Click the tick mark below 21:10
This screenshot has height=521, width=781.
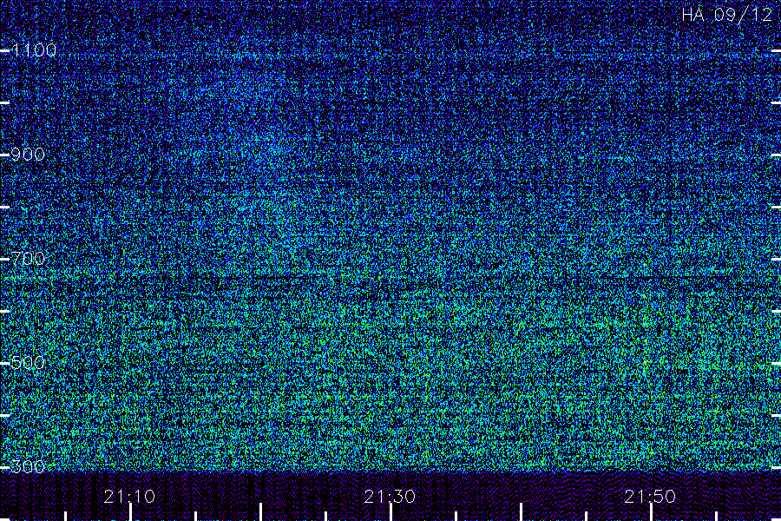pos(130,512)
